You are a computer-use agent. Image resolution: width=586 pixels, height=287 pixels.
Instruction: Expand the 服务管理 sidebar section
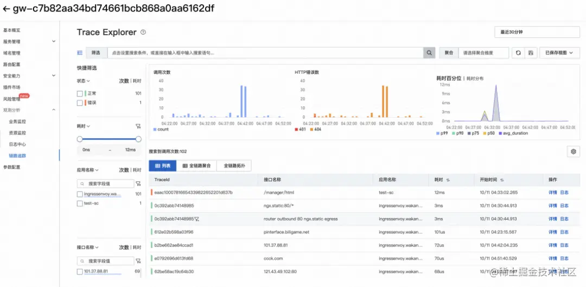pyautogui.click(x=53, y=41)
